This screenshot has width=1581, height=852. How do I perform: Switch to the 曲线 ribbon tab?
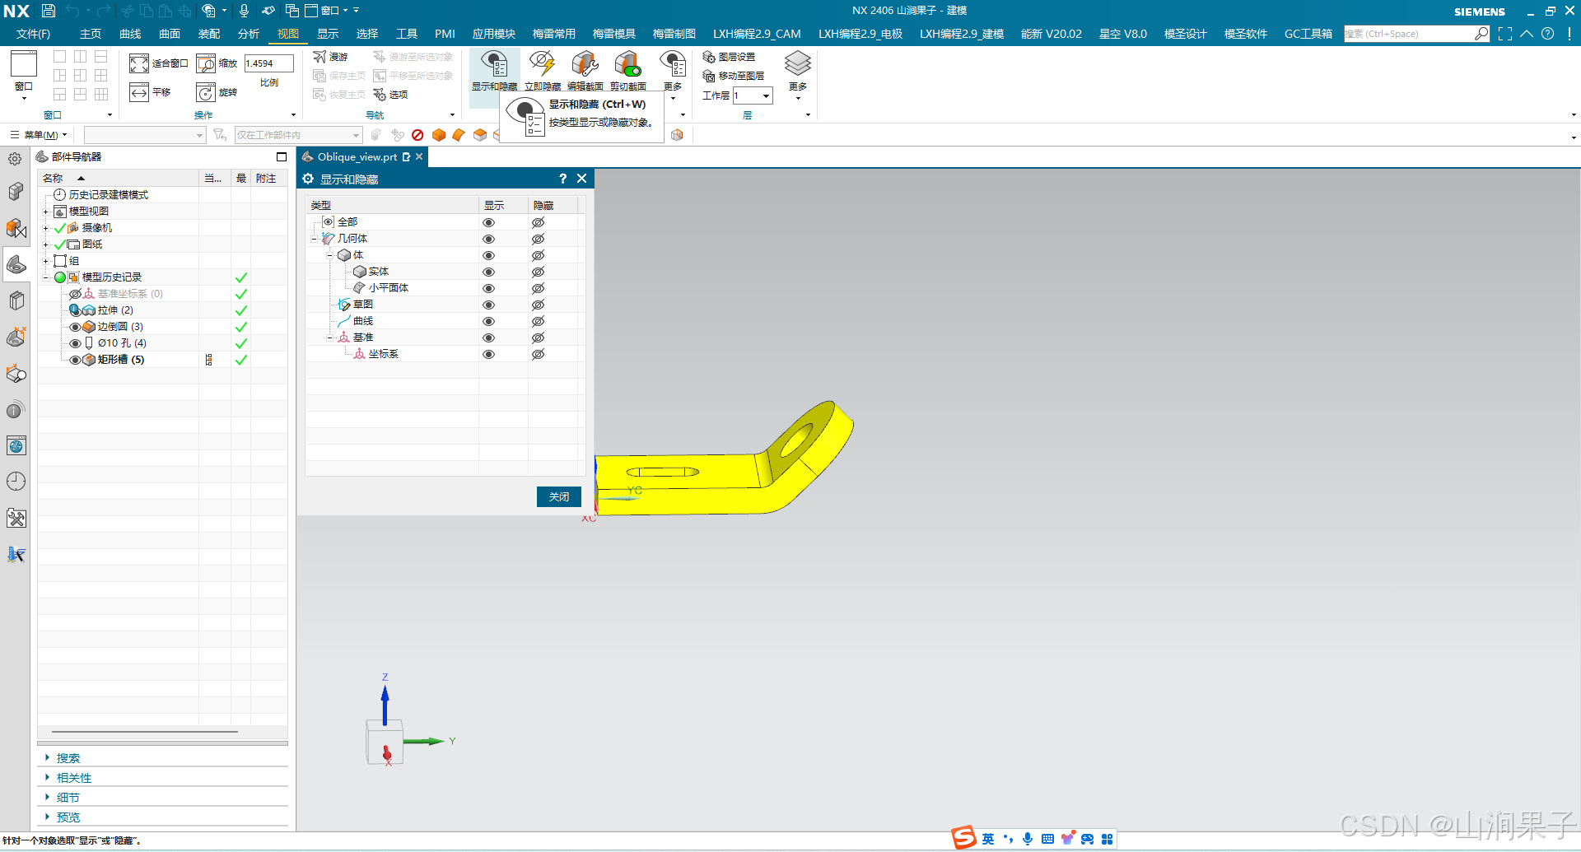[x=130, y=34]
